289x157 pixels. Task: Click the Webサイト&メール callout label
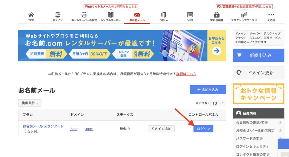pyautogui.click(x=111, y=7)
